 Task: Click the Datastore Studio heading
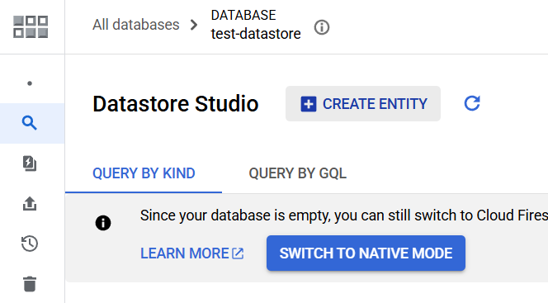176,104
